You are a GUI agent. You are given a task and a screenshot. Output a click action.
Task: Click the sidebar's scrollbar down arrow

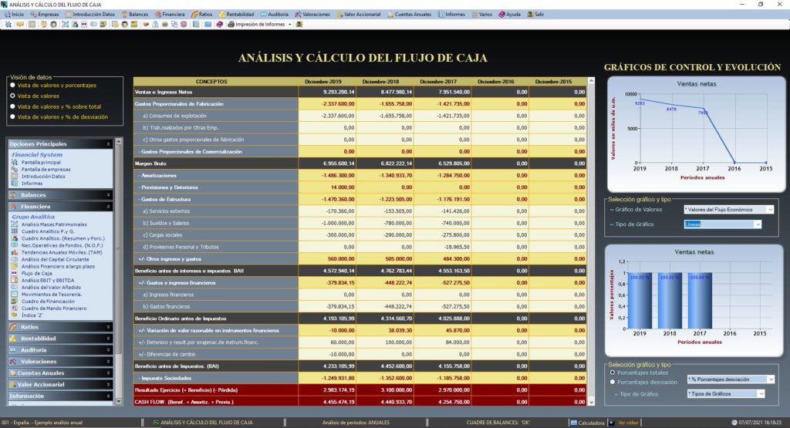point(119,402)
